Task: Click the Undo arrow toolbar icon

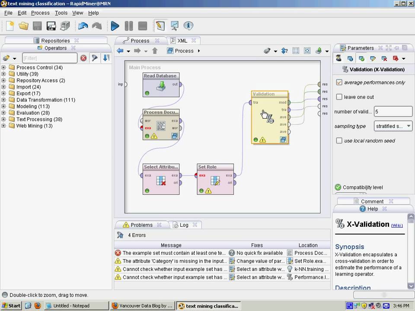Action: pyautogui.click(x=83, y=26)
